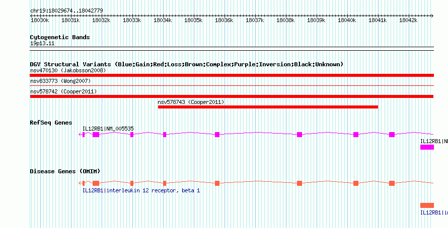Click the wide orange OMIM exon before 18032k
Viewport: 448px width, 228px height.
pos(96,183)
